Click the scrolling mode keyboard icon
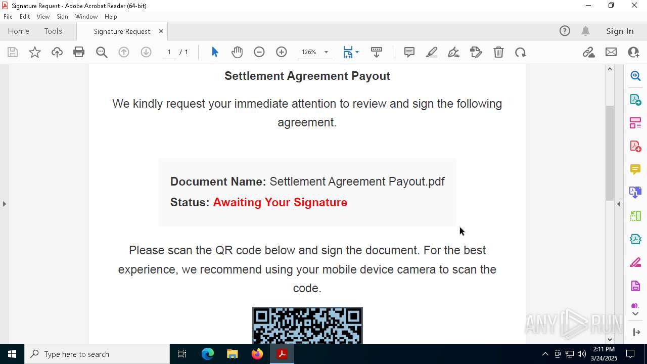Screen dimensions: 647x364 coord(377,52)
